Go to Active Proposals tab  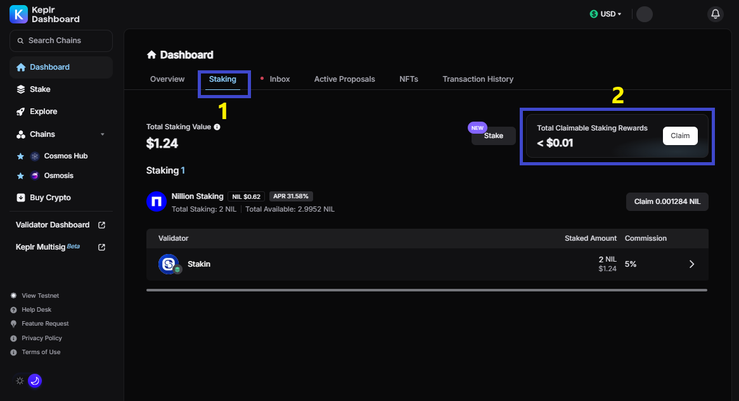(345, 79)
